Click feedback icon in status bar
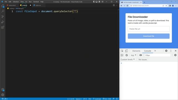 (113, 99)
